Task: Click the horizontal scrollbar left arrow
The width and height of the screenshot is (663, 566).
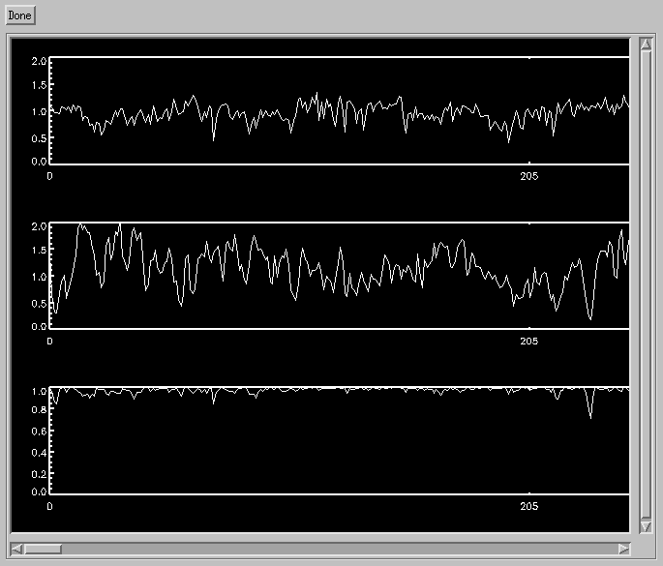Action: pos(16,549)
